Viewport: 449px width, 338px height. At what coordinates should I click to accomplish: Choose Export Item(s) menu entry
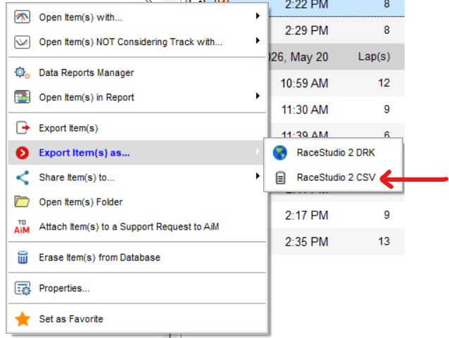pos(137,127)
